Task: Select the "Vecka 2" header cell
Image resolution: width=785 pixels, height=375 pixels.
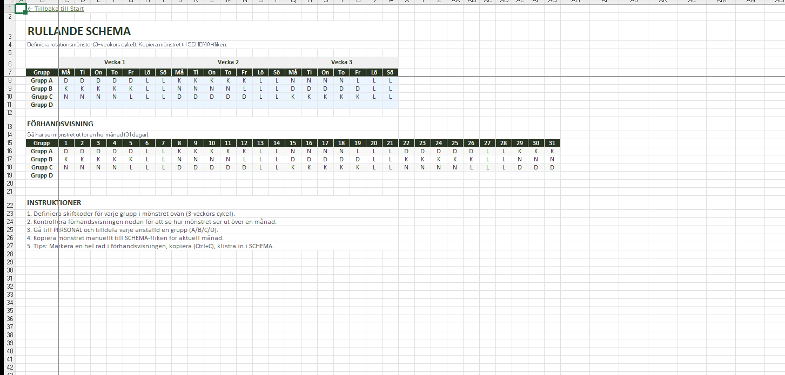Action: tap(228, 62)
